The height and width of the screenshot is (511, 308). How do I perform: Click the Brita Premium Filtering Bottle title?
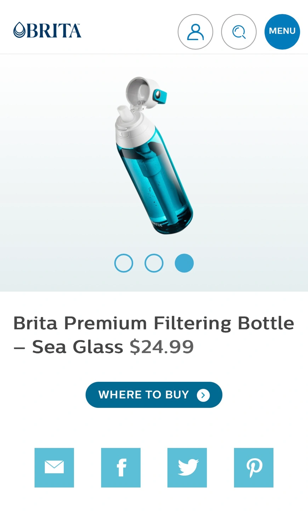(154, 334)
